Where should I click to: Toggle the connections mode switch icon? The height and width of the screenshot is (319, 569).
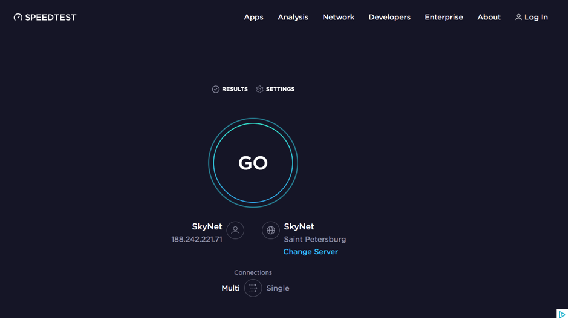tap(253, 288)
